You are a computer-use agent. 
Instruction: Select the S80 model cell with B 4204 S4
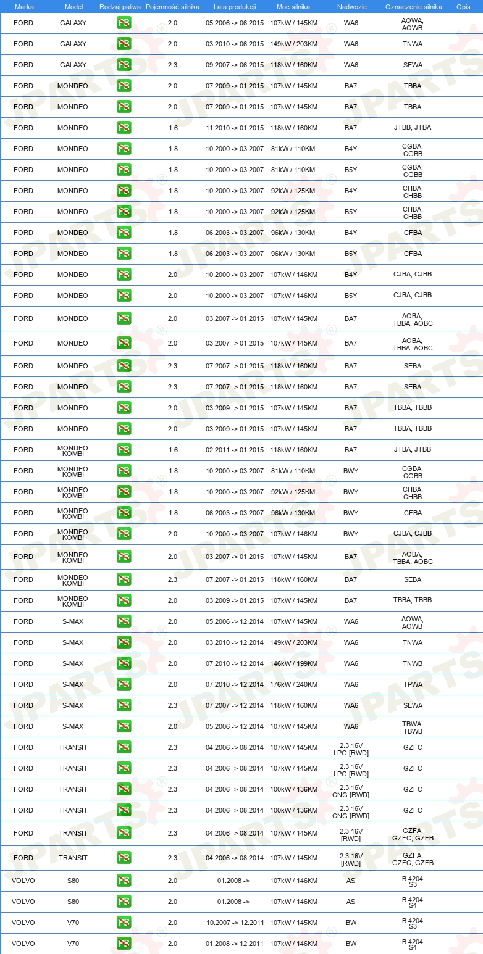73,902
